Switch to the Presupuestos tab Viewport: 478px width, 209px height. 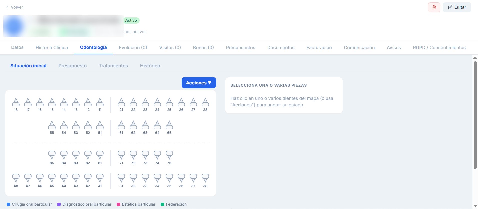(x=240, y=47)
